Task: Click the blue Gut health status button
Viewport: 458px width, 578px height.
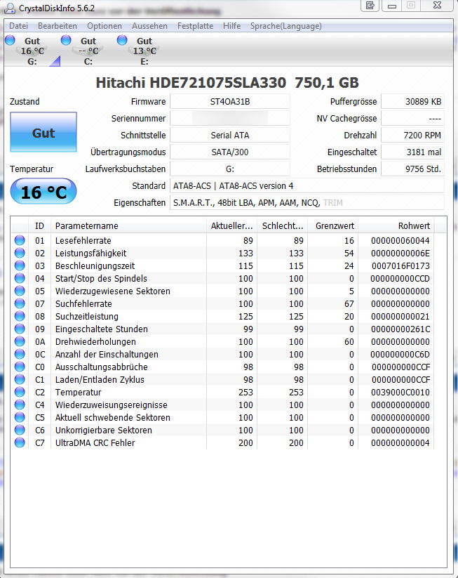Action: (43, 132)
